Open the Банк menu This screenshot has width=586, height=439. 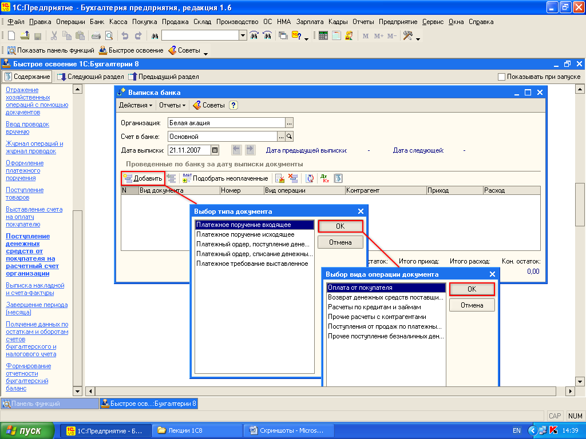97,22
